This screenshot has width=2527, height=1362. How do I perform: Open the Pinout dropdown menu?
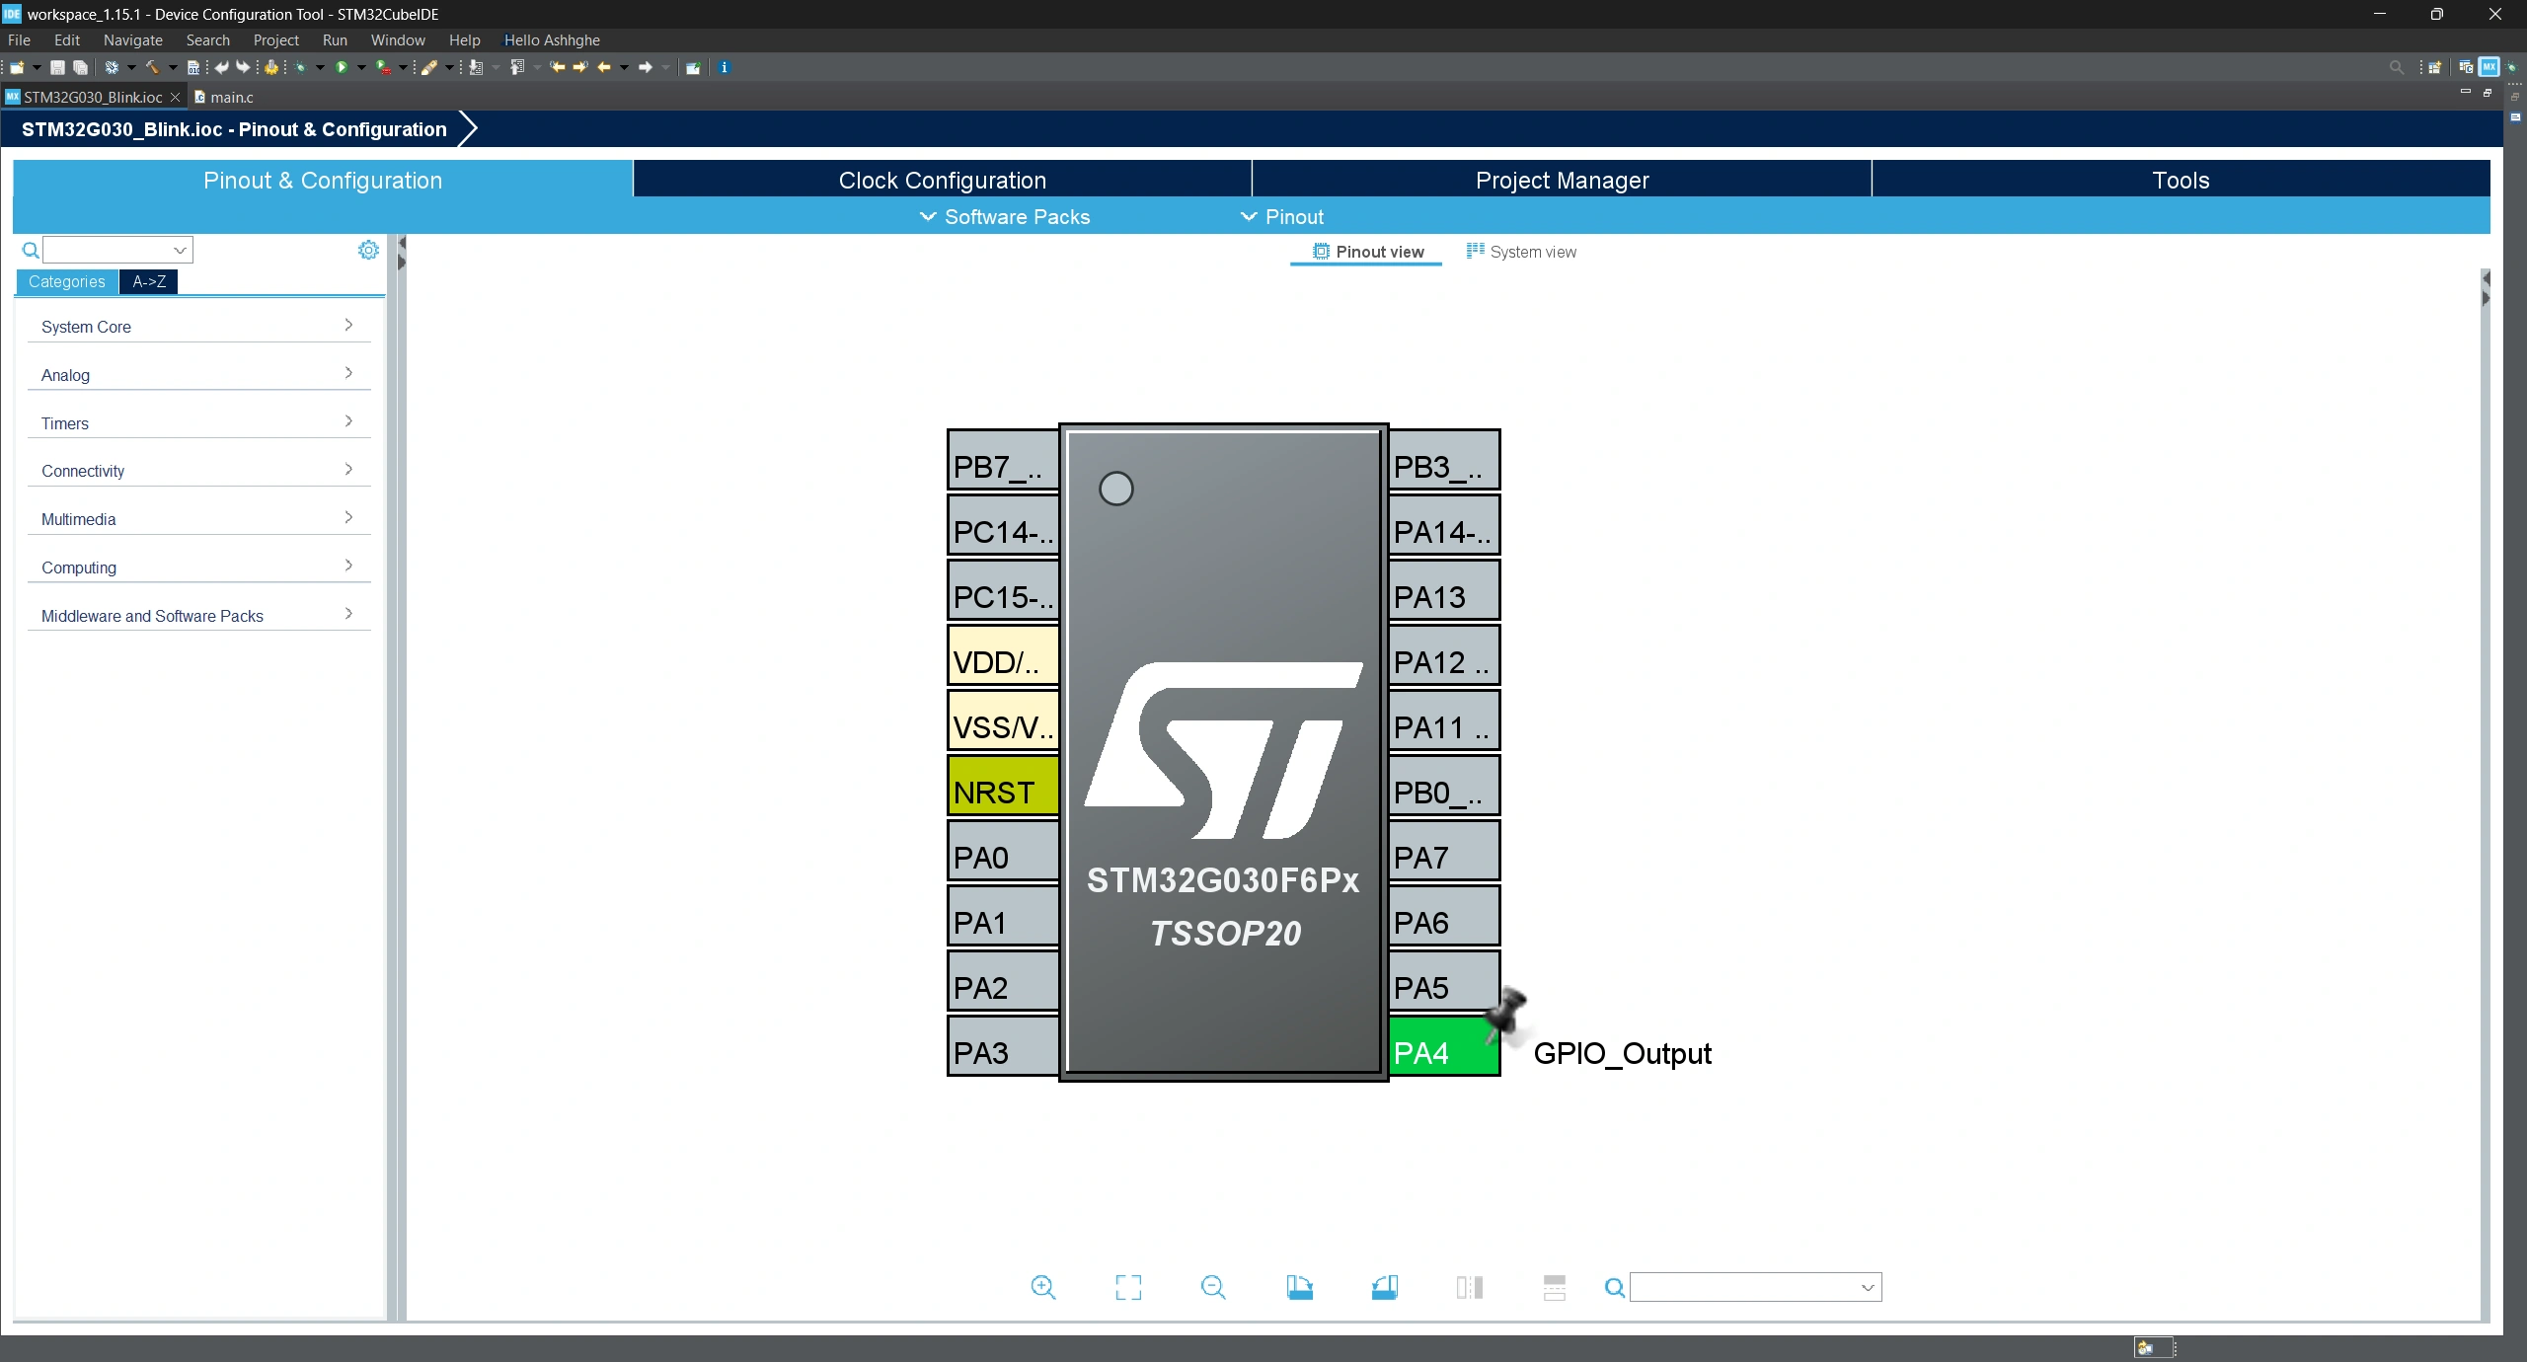click(x=1282, y=216)
